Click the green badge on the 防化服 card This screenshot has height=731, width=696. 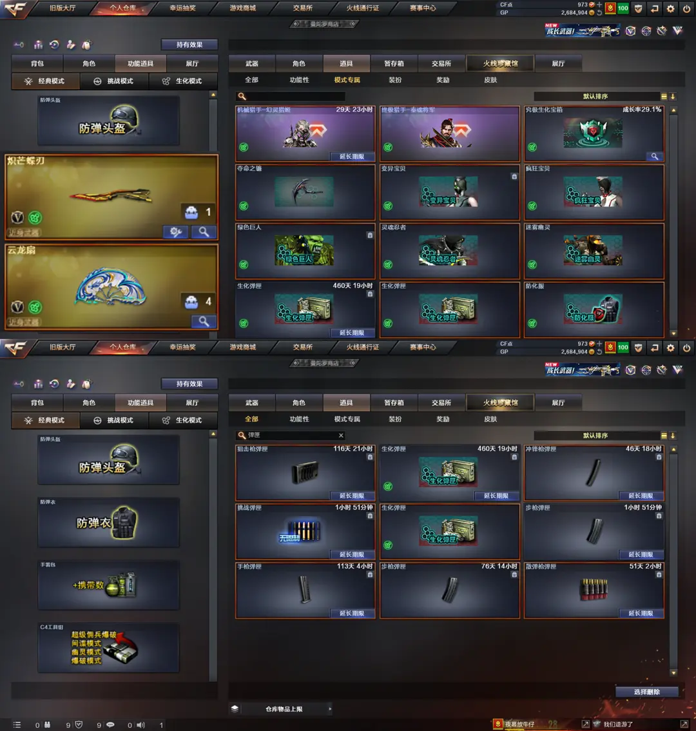(532, 323)
